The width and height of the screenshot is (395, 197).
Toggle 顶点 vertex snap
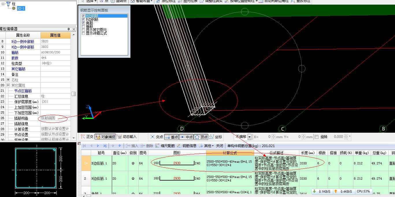tap(201, 137)
